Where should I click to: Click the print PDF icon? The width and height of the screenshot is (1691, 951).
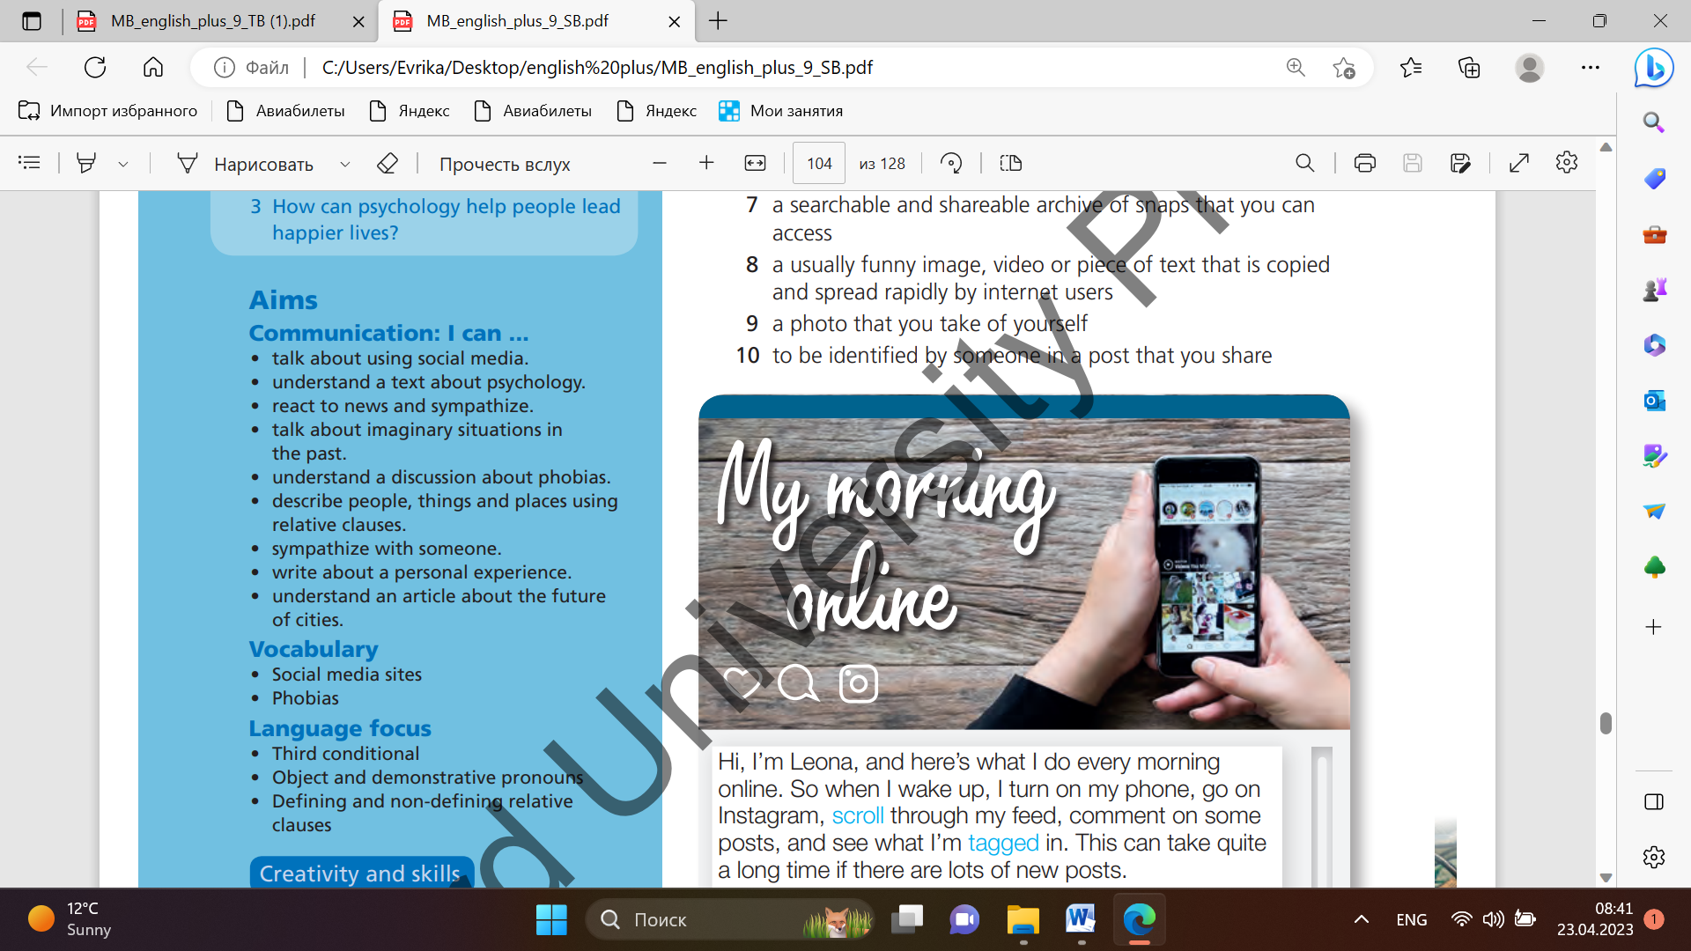click(1364, 163)
